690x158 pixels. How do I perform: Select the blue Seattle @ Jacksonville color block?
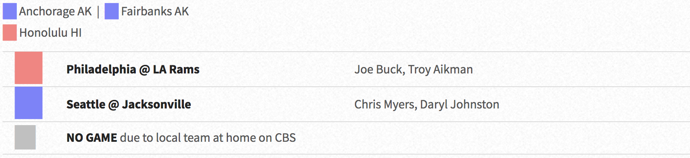(29, 103)
